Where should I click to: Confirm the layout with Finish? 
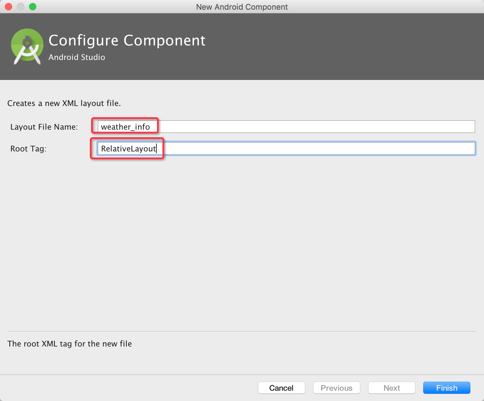coord(446,388)
